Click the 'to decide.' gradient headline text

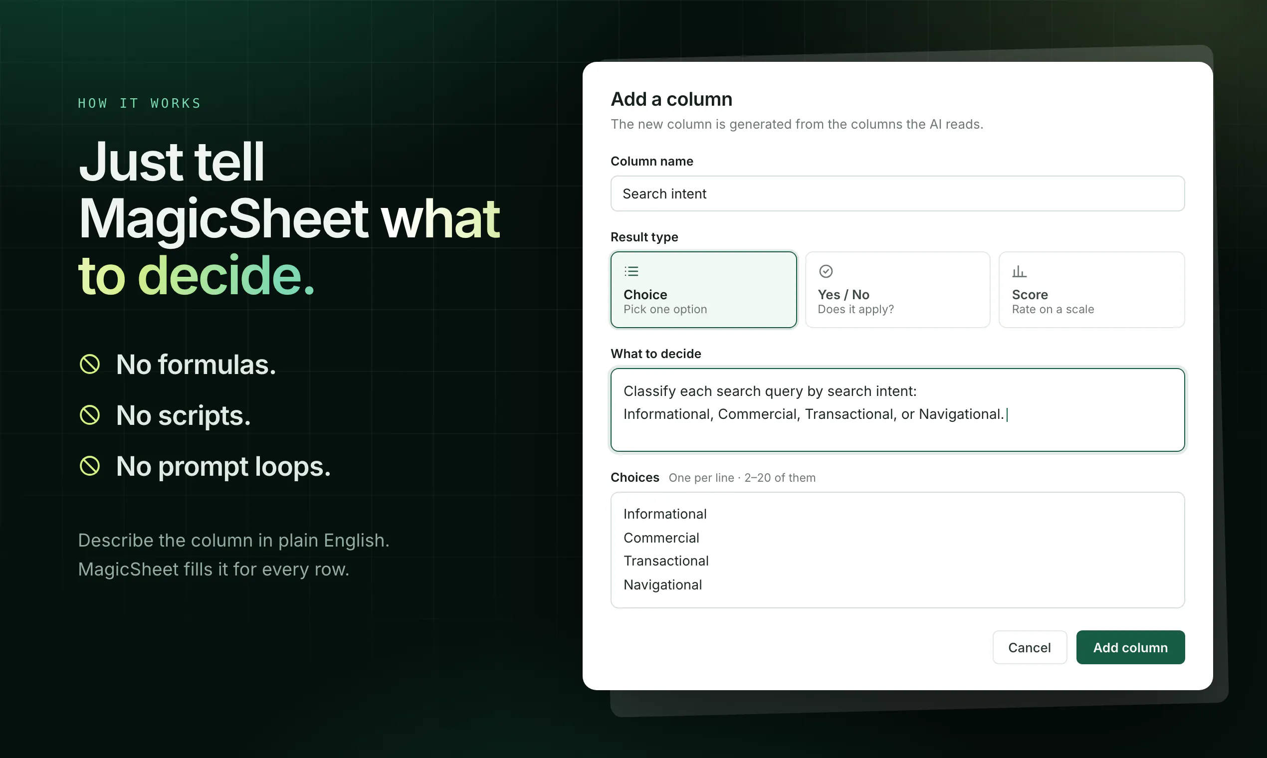197,276
